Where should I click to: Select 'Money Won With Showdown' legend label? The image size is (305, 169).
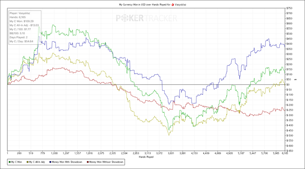[67, 162]
